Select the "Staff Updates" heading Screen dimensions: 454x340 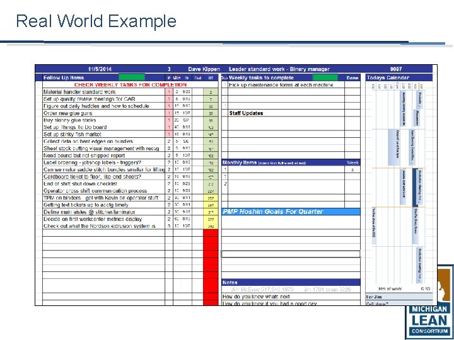coord(246,113)
